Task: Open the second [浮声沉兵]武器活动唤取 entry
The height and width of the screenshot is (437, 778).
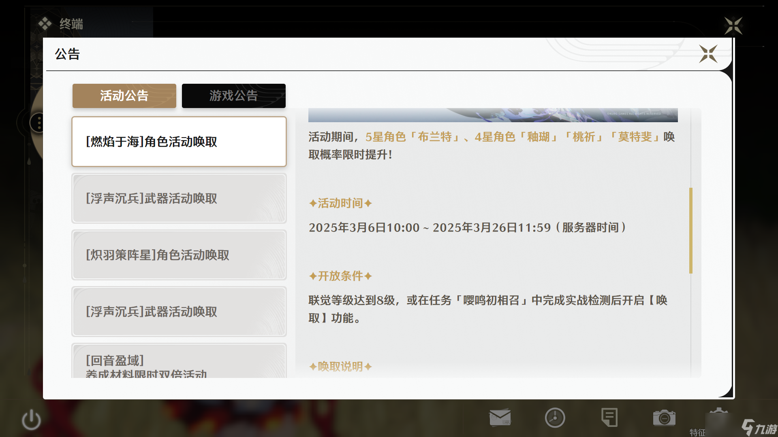Action: tap(179, 312)
